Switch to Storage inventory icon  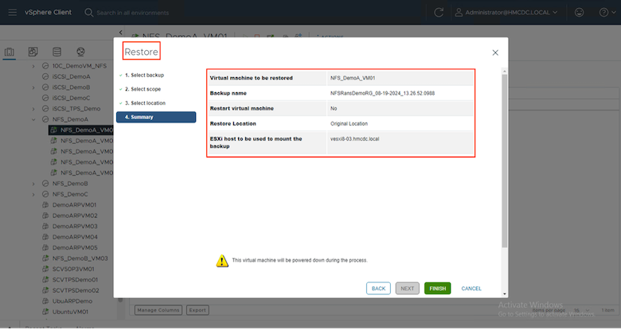click(x=57, y=52)
